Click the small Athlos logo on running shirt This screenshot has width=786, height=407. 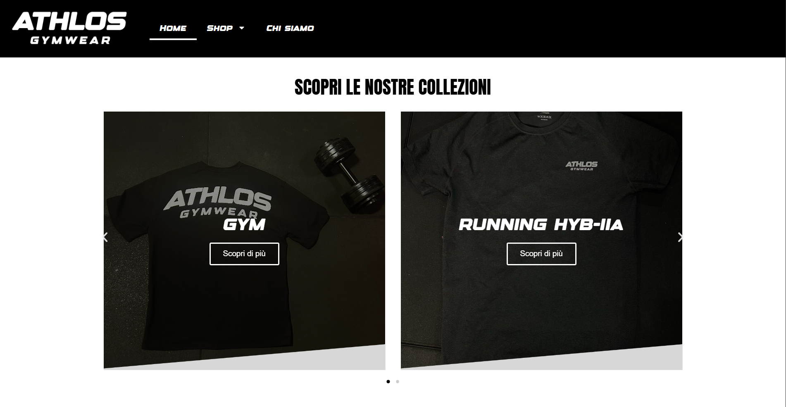click(581, 166)
